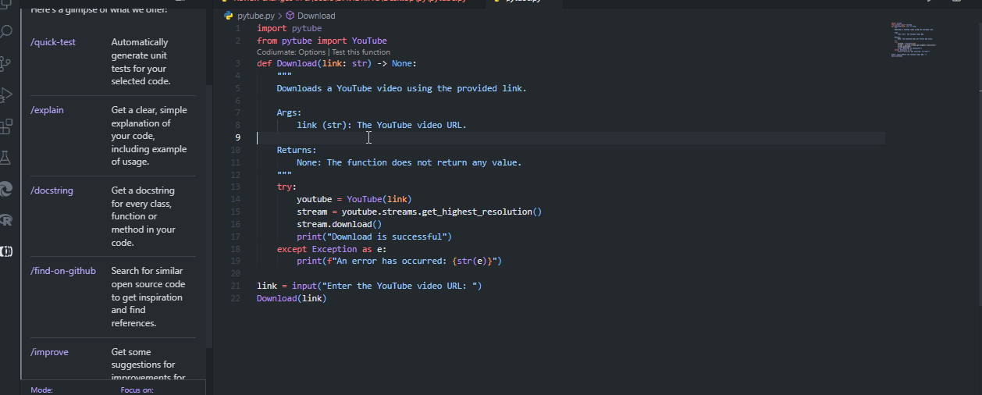Select Download function in the breadcrumb
The width and height of the screenshot is (982, 395).
pyautogui.click(x=316, y=16)
